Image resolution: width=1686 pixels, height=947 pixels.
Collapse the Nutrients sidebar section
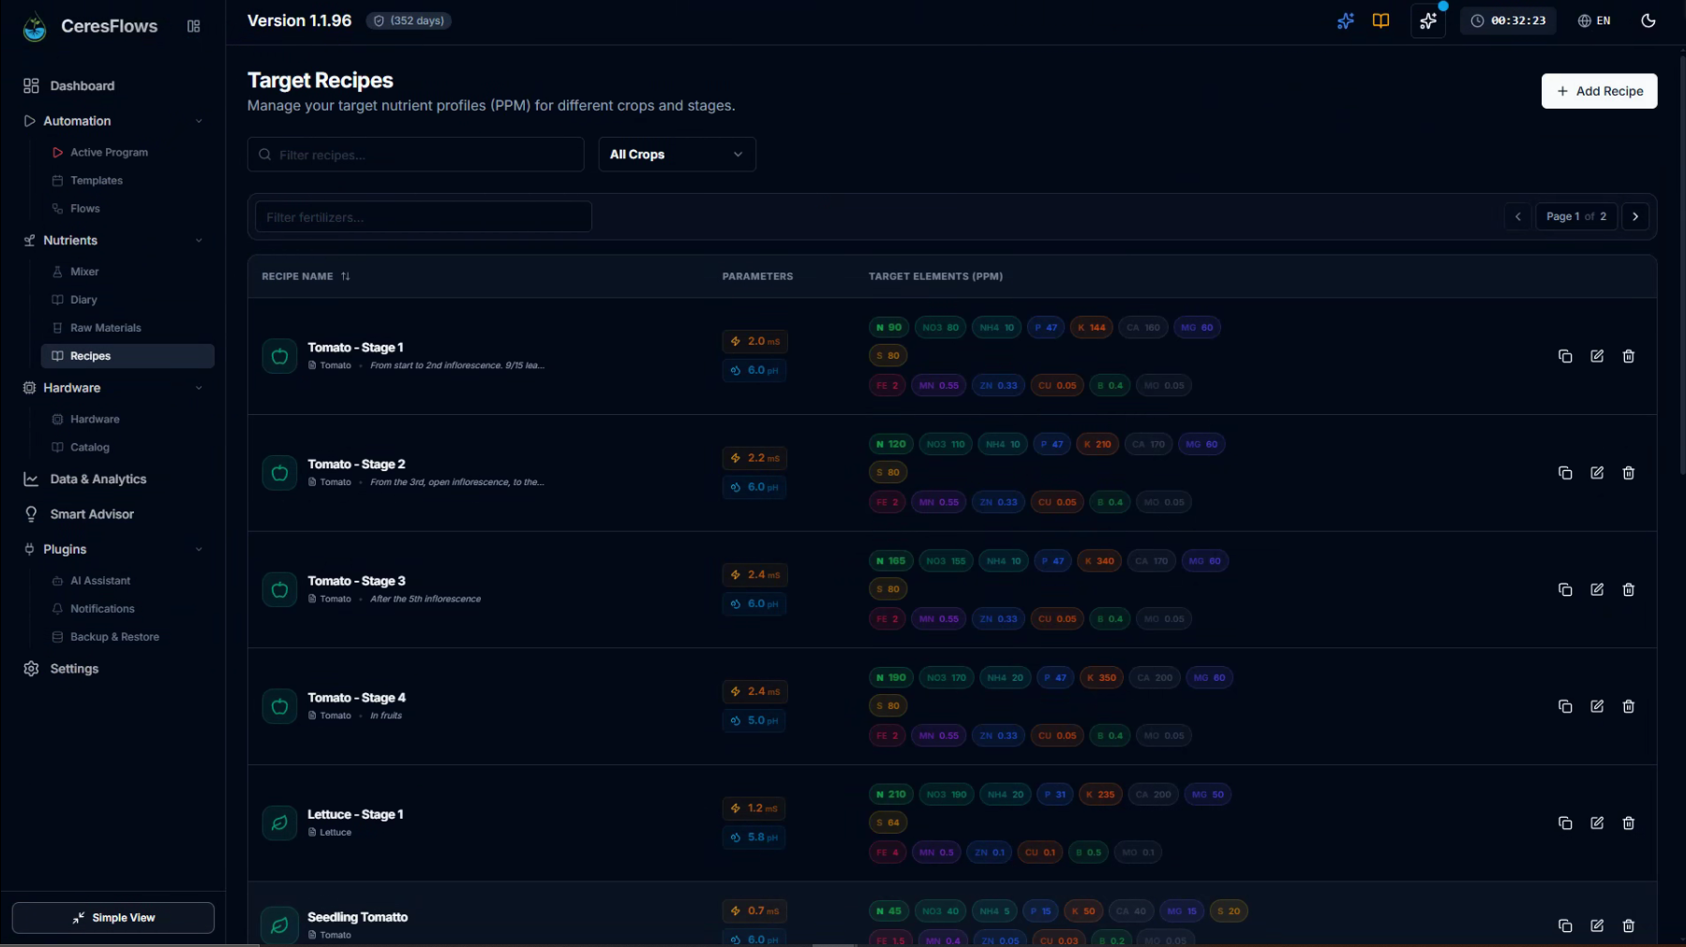(x=113, y=241)
